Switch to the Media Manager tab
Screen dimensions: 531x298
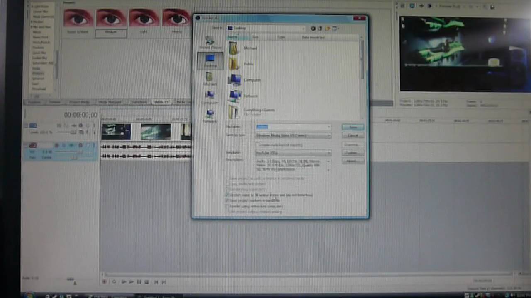click(x=110, y=102)
